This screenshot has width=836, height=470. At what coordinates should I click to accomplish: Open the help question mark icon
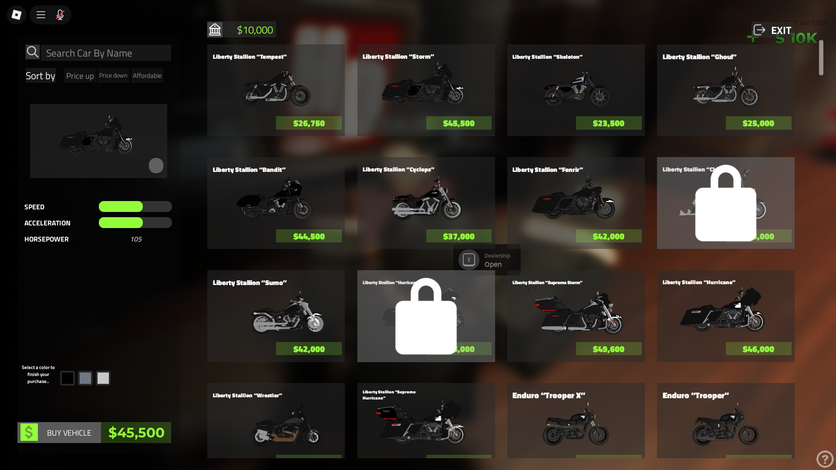825,458
